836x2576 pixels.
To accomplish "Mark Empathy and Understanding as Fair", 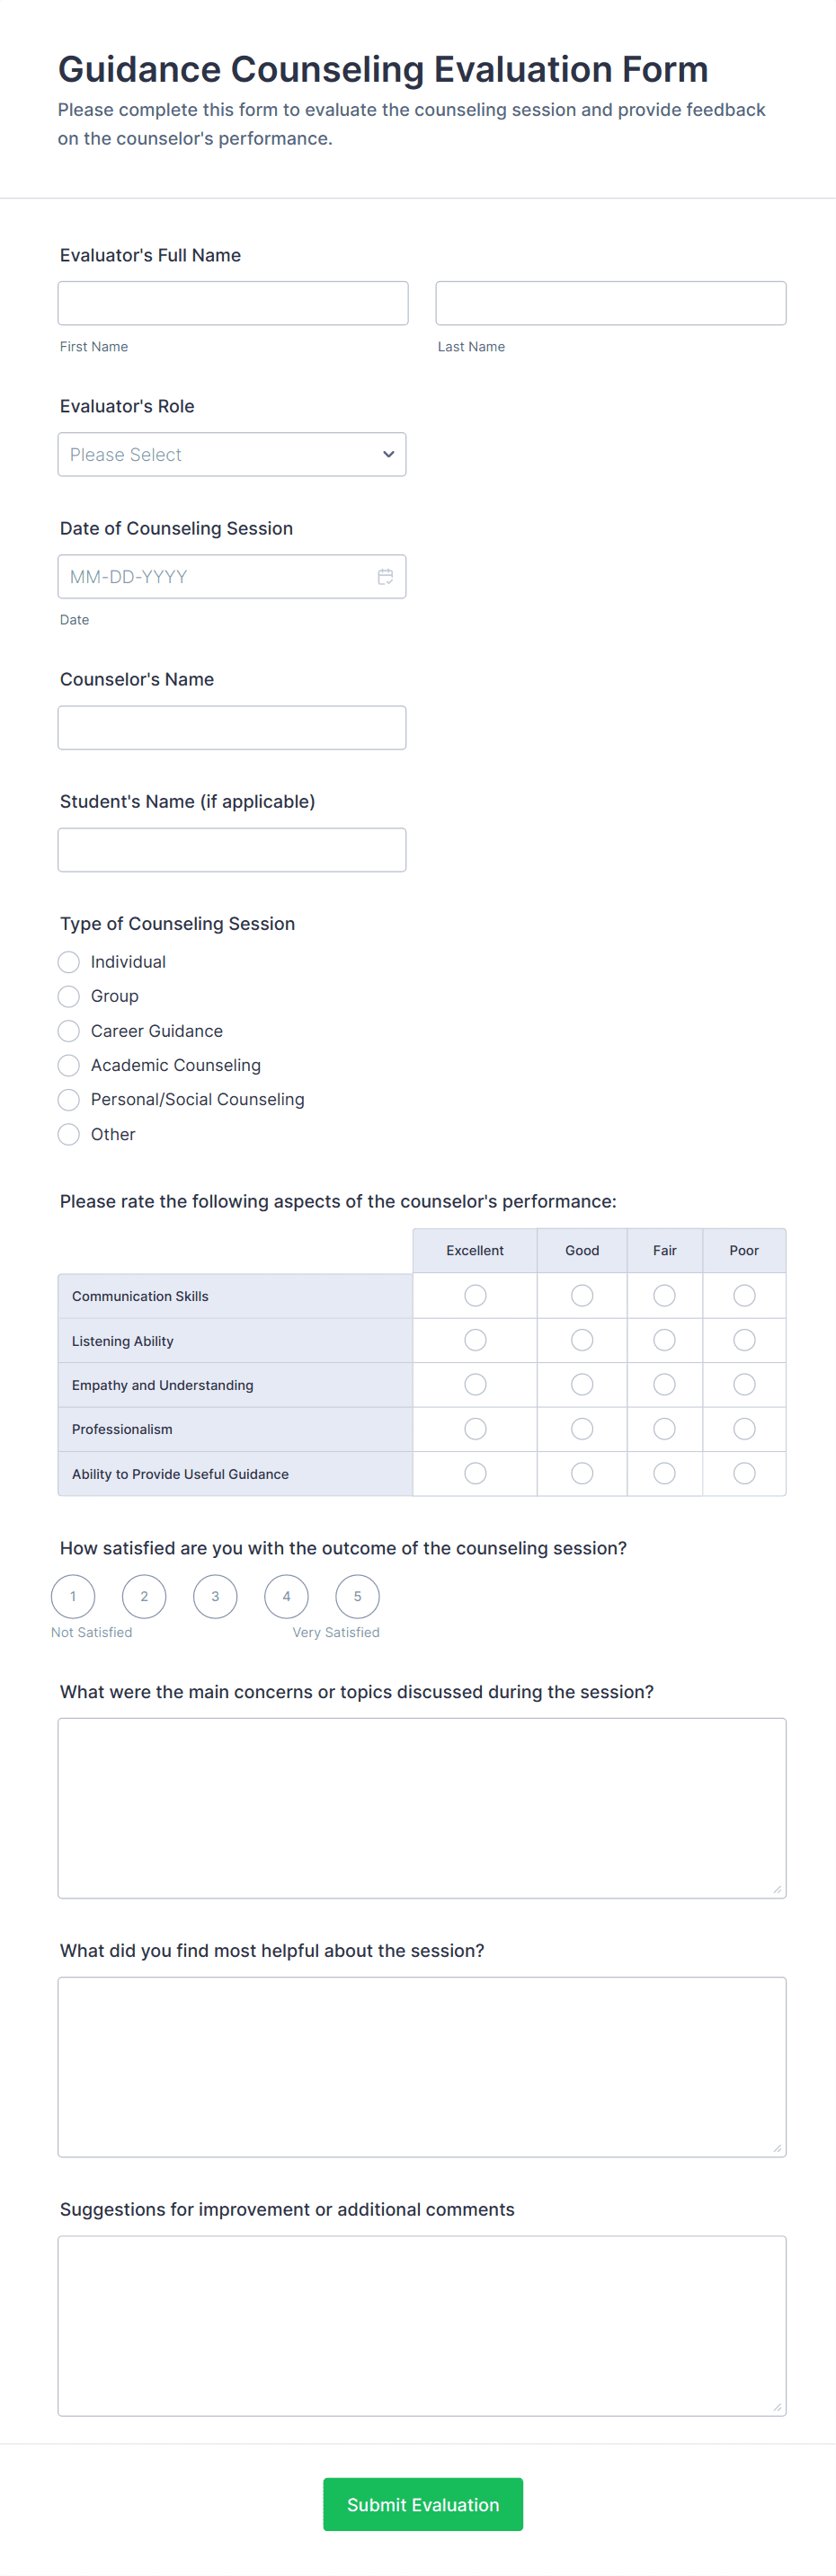I will pos(664,1385).
